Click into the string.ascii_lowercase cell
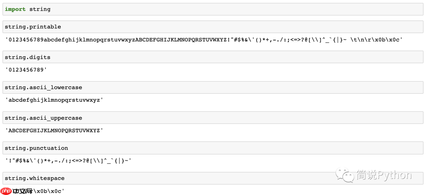 pyautogui.click(x=213, y=87)
